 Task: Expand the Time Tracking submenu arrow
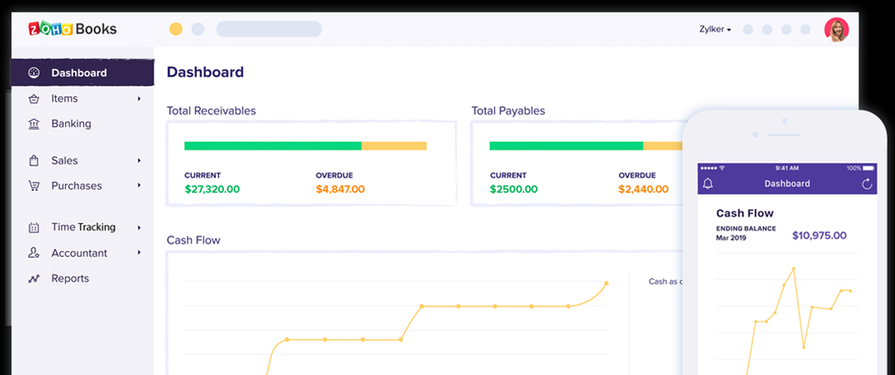pyautogui.click(x=138, y=227)
